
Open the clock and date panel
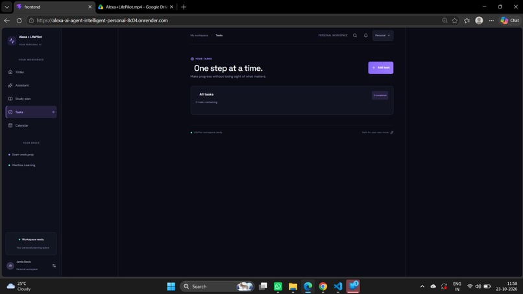[506, 286]
